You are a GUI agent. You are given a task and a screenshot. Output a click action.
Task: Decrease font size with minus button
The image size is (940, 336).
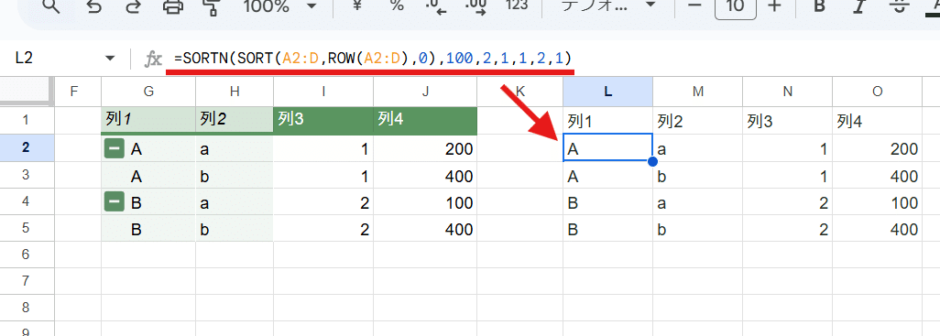point(694,5)
